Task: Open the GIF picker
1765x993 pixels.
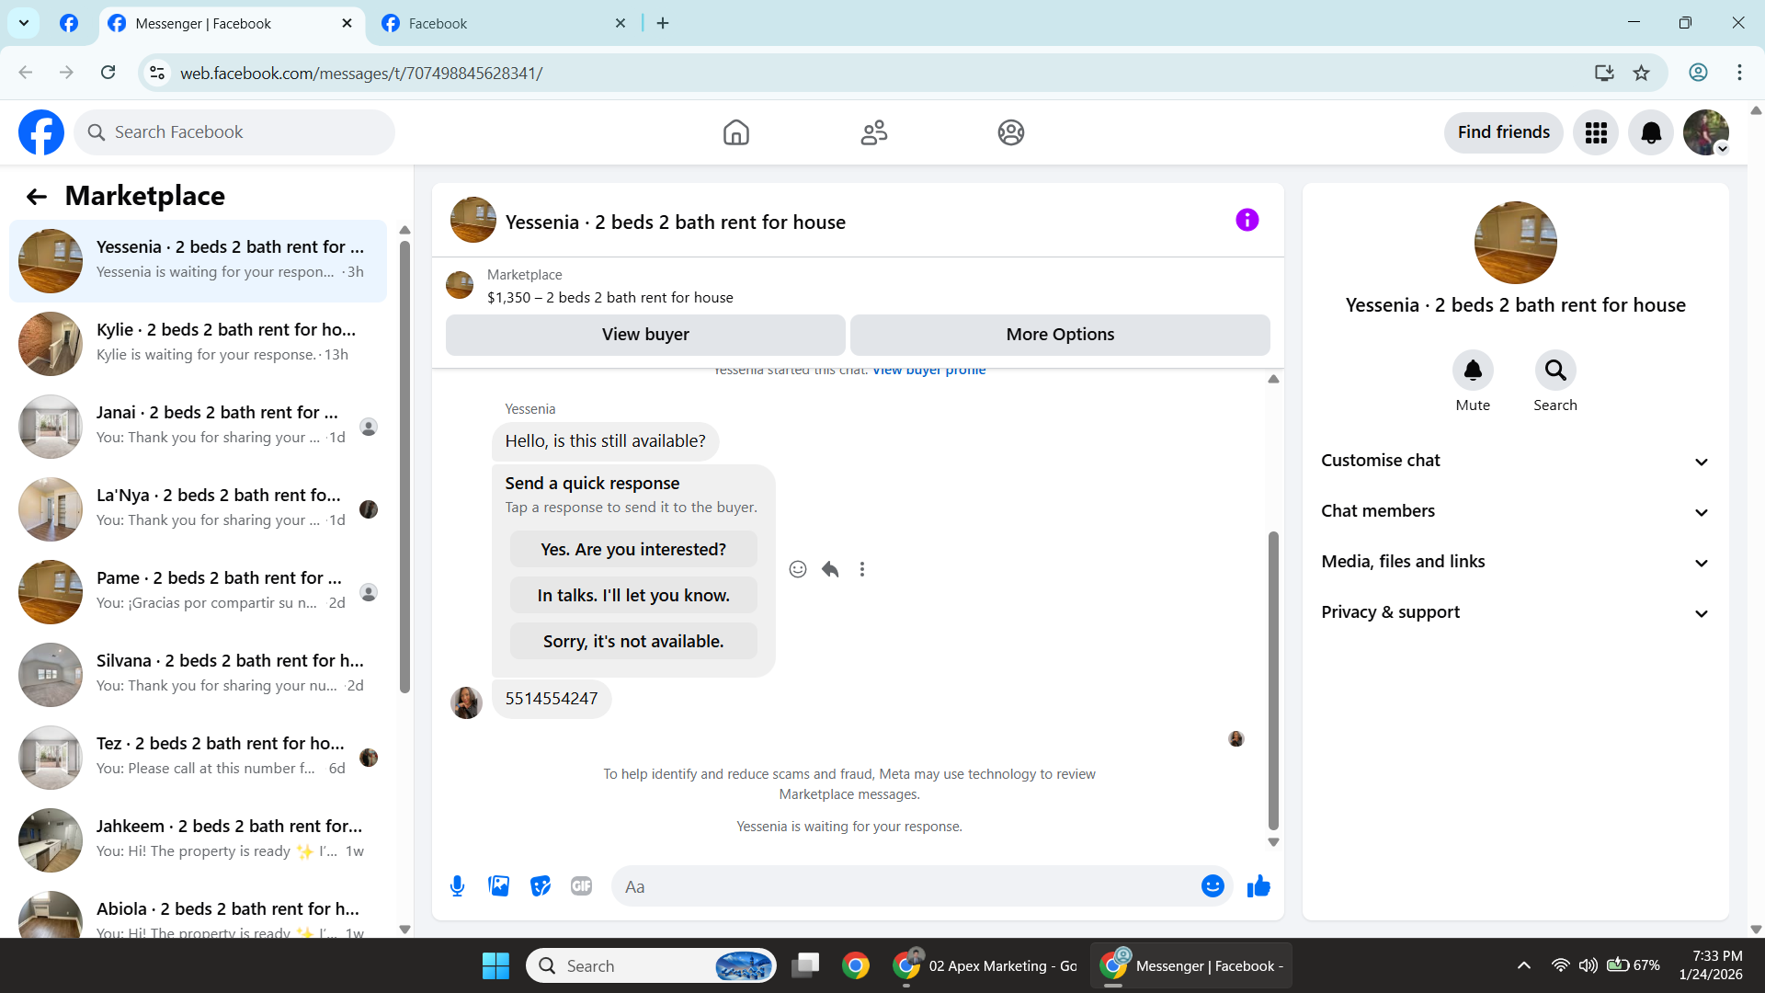Action: (581, 886)
